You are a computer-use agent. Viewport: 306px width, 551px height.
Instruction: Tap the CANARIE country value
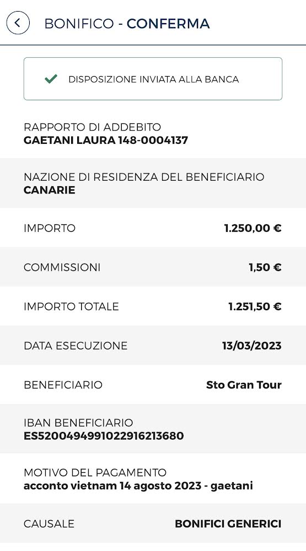49,190
